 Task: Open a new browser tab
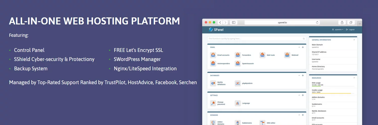pyautogui.click(x=360, y=23)
